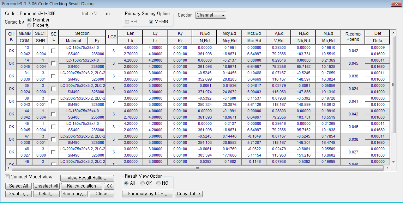
Task: Click the Copy Table button
Action: (188, 194)
